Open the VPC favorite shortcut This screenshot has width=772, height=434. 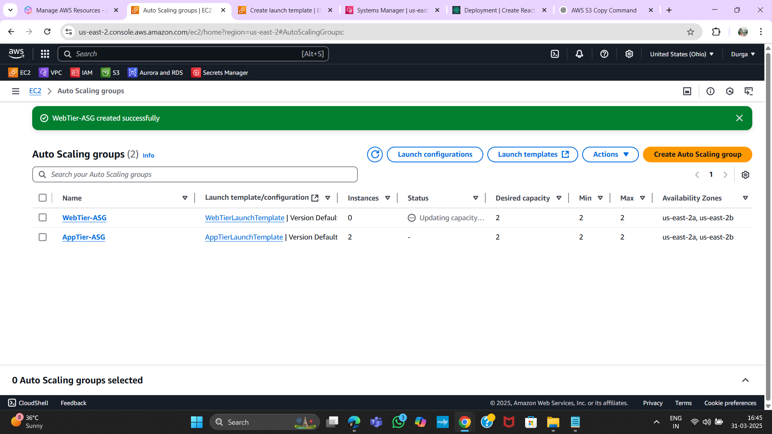50,73
